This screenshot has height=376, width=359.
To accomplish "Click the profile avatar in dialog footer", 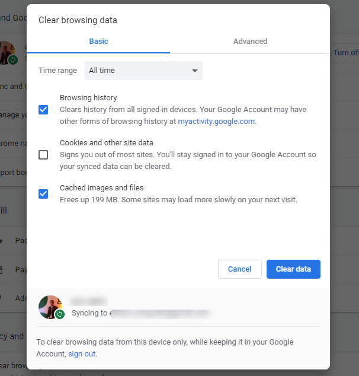I will coord(50,307).
